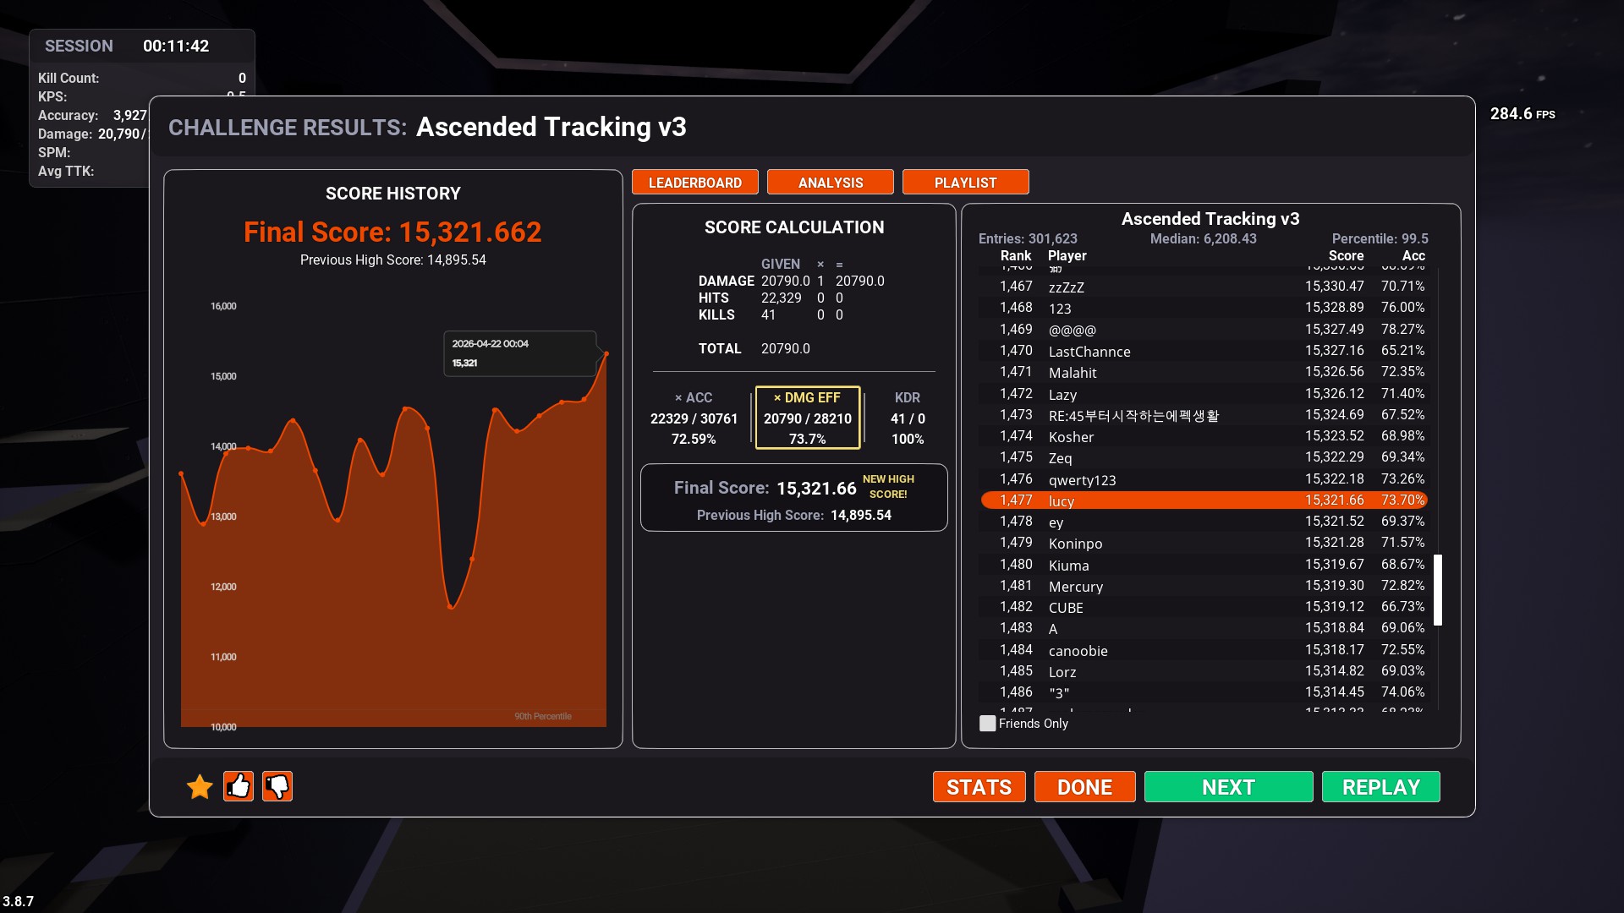Go to the NEXT challenge

tap(1228, 787)
